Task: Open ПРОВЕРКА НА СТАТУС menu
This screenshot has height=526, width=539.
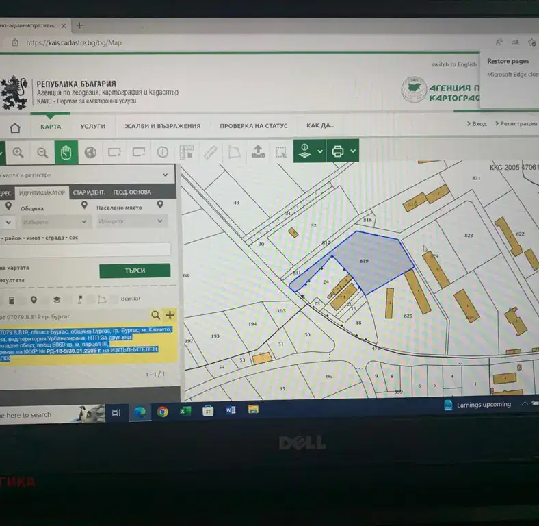Action: pyautogui.click(x=254, y=125)
